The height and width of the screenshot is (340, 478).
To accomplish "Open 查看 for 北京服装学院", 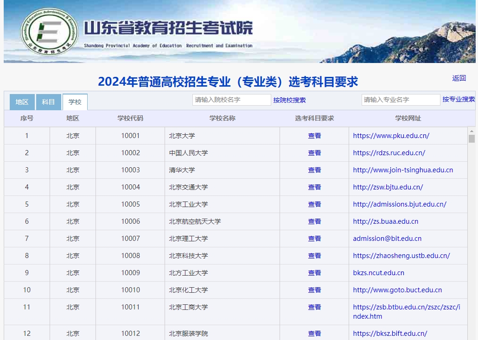I will (314, 333).
